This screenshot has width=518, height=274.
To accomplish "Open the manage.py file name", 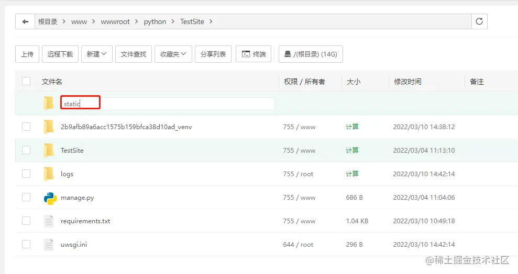I will [x=78, y=198].
